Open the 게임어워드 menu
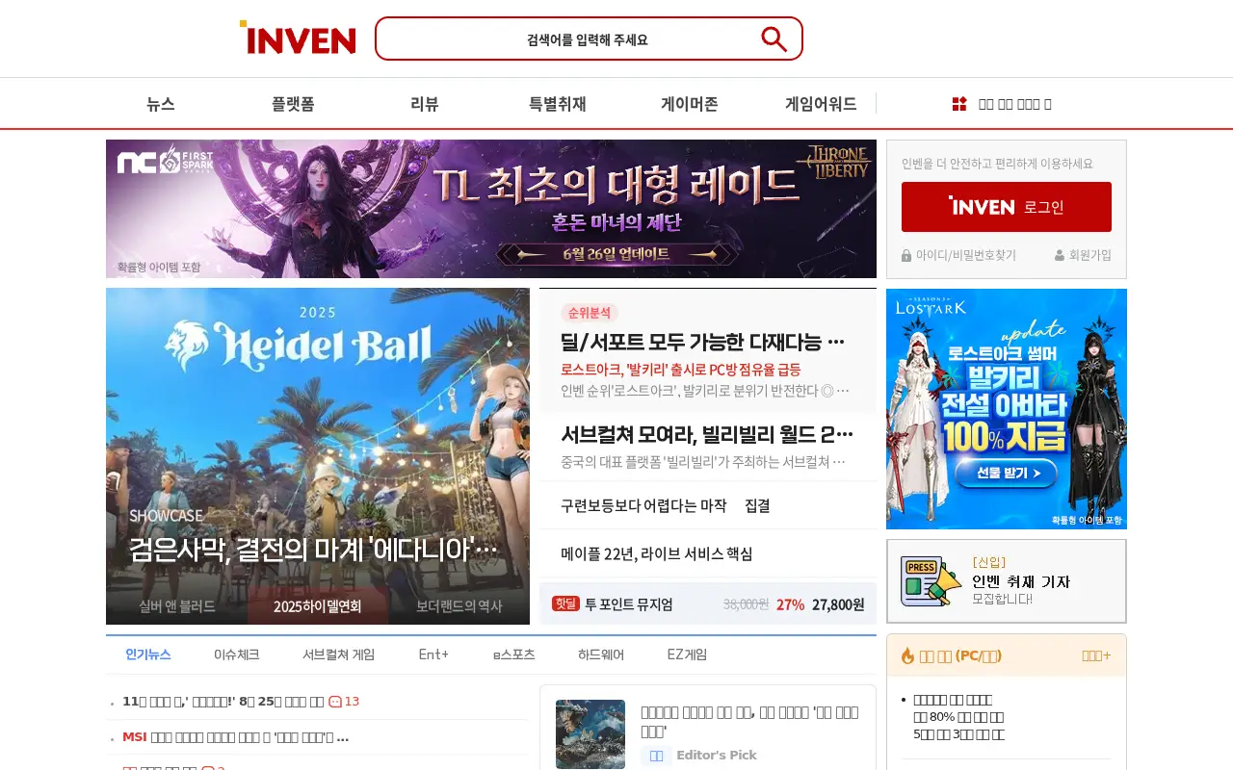The width and height of the screenshot is (1233, 770). (821, 104)
